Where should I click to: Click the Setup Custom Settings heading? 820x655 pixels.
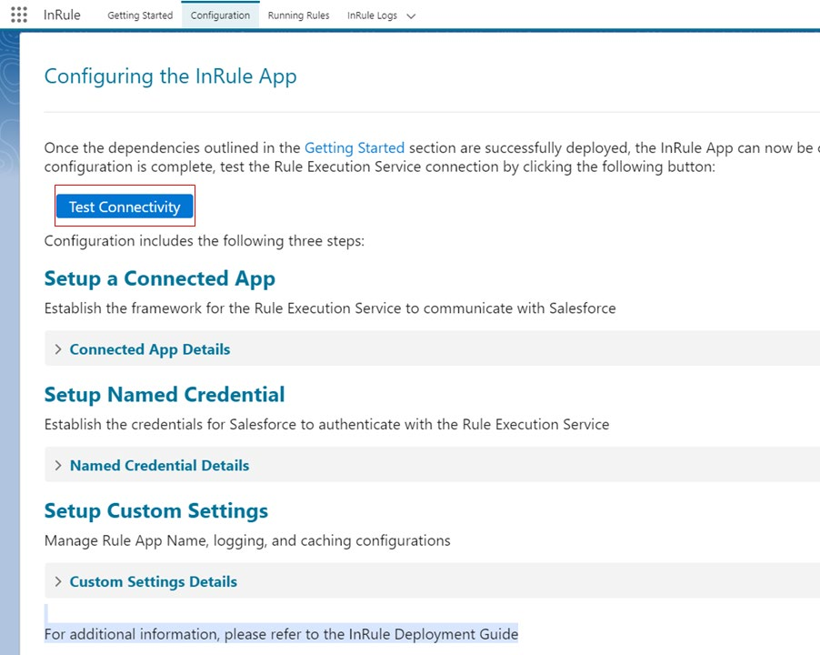pyautogui.click(x=155, y=510)
